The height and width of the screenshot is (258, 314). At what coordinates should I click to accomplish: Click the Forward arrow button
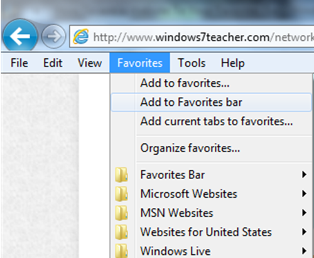point(53,36)
